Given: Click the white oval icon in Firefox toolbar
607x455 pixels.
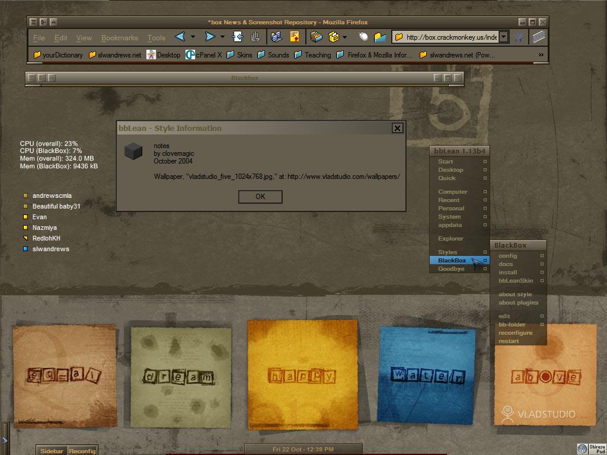Looking at the screenshot, I should click(363, 37).
